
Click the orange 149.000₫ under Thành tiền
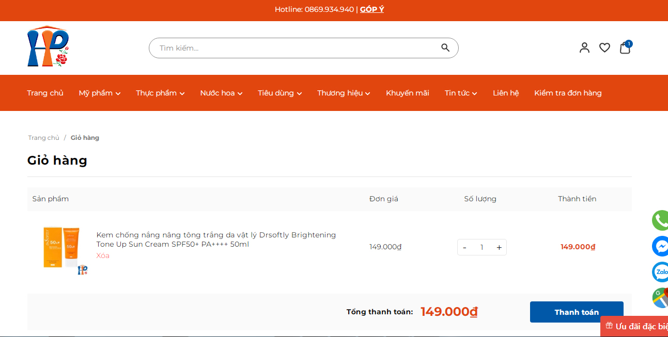578,247
